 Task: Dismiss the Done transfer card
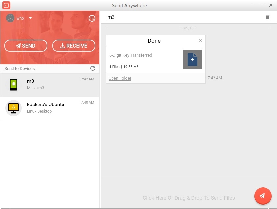pos(200,41)
